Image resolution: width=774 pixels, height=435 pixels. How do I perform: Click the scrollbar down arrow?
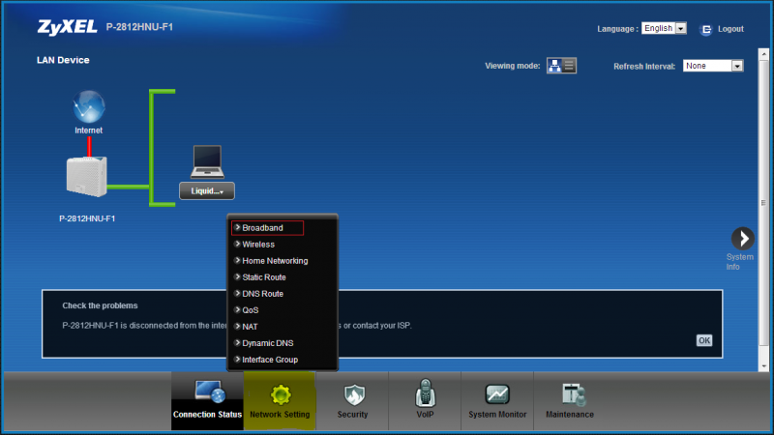pos(763,366)
